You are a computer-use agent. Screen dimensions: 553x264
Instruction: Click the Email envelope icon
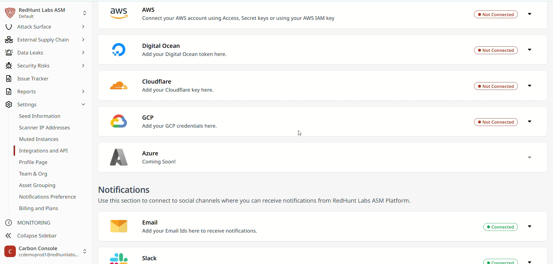[x=119, y=226]
